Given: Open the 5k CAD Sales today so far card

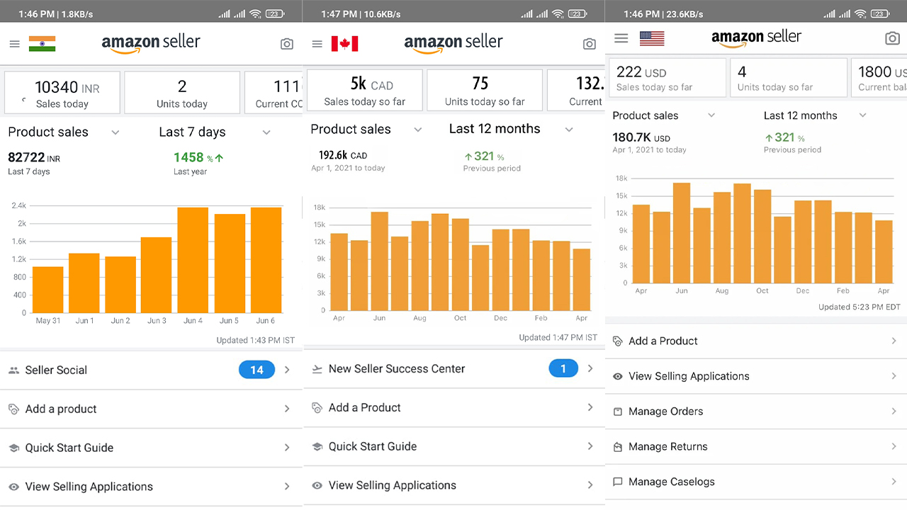Looking at the screenshot, I should pyautogui.click(x=365, y=90).
